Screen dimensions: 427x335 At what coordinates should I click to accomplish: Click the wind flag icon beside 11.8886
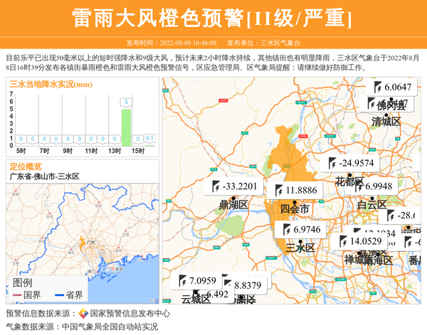tap(278, 190)
